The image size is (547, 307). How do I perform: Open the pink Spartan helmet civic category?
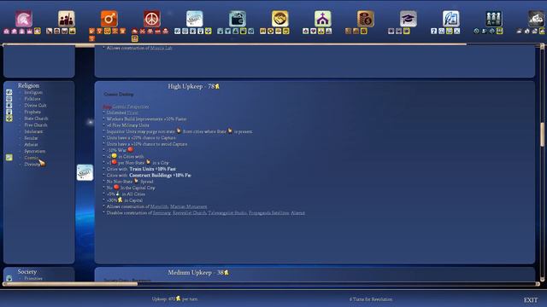point(24,19)
